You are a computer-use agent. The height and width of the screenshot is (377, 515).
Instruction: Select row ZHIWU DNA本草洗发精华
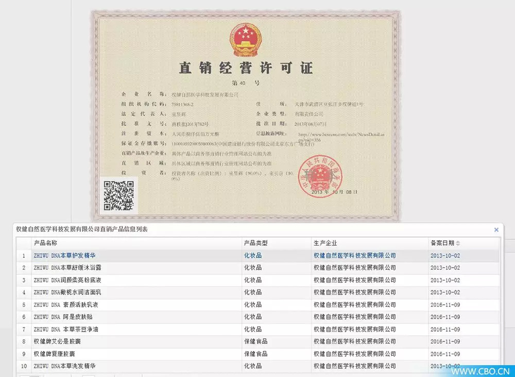(x=258, y=366)
